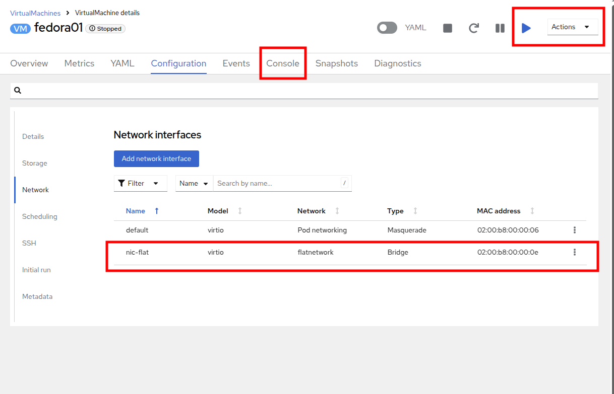Sort the table by Name column header
Viewport: 614px width, 394px height.
tap(136, 211)
